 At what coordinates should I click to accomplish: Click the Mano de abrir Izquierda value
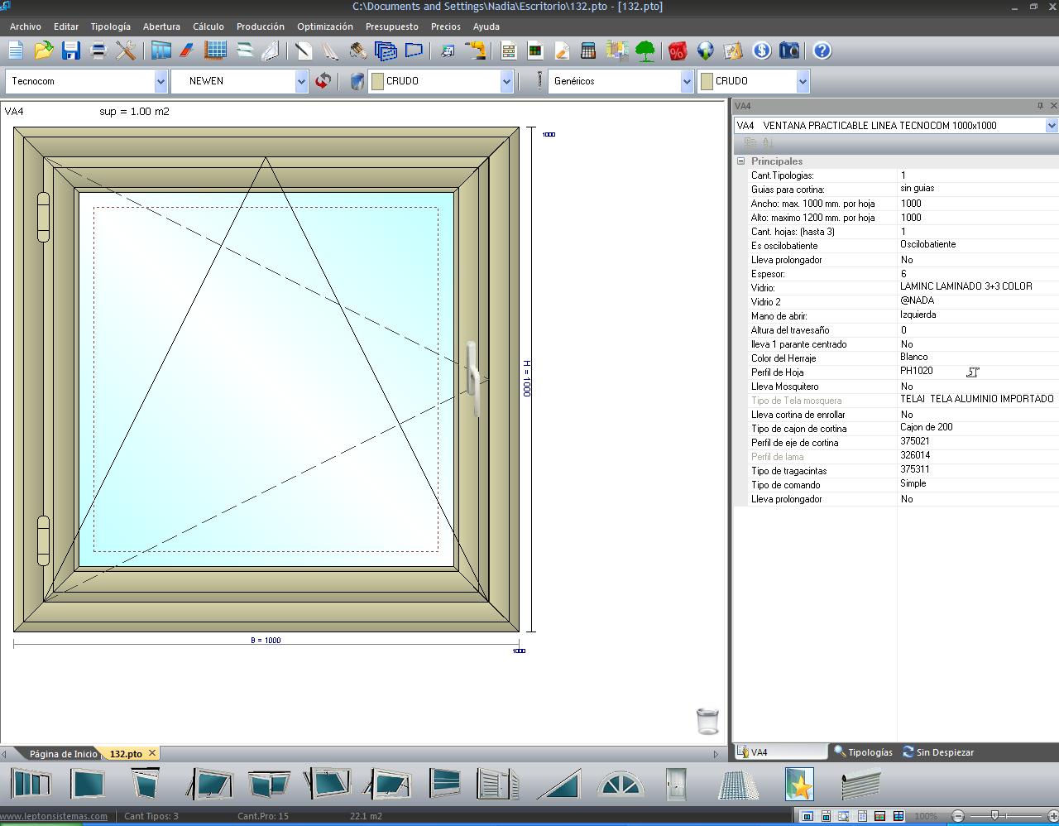(978, 315)
